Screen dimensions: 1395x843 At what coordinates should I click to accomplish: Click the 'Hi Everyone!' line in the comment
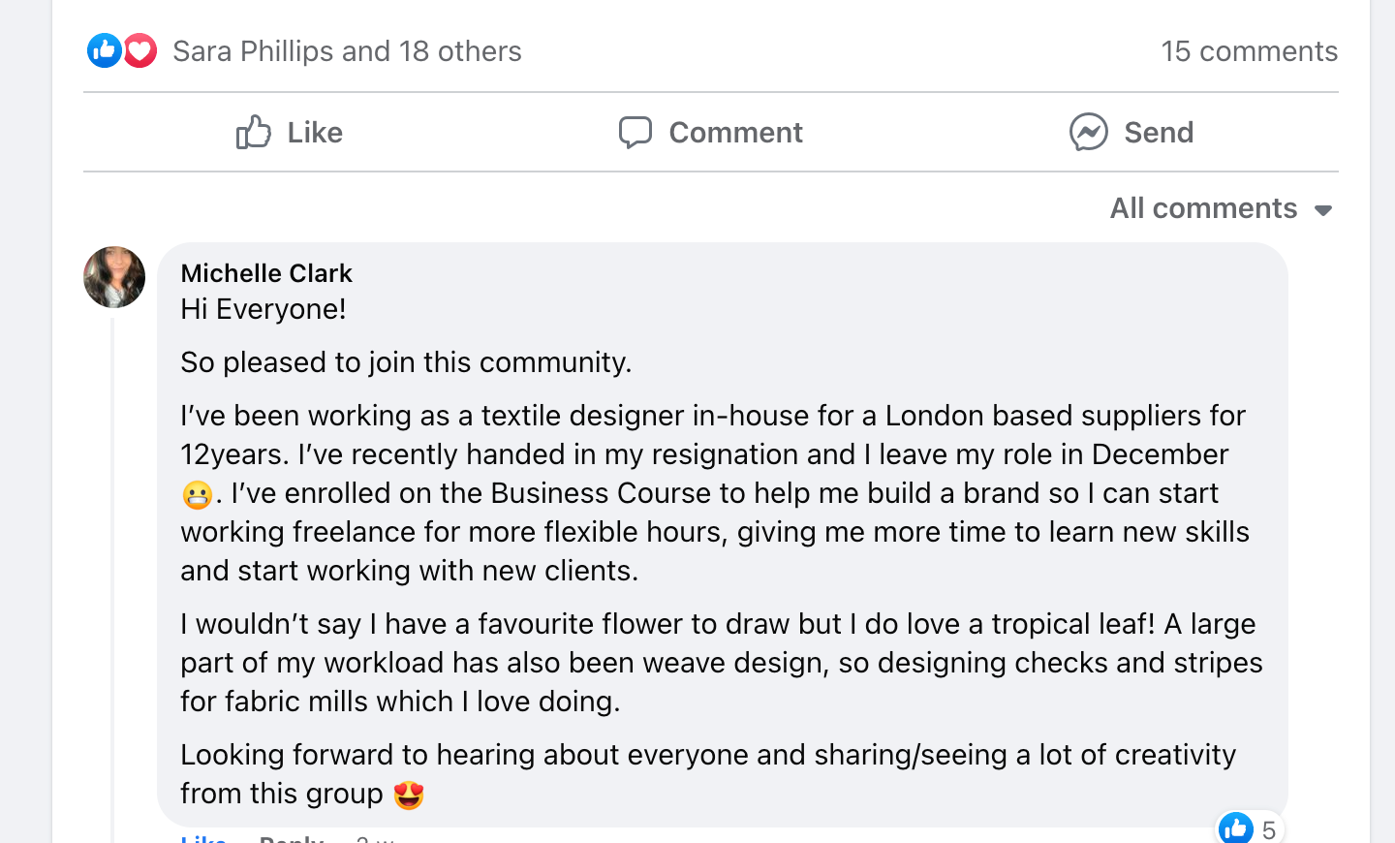263,309
